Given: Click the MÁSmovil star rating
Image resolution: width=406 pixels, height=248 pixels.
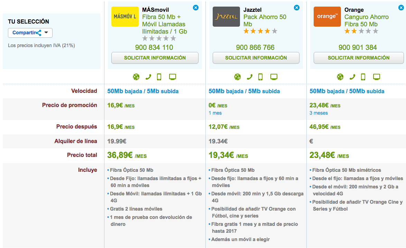Looking at the screenshot, I should 159,38.
